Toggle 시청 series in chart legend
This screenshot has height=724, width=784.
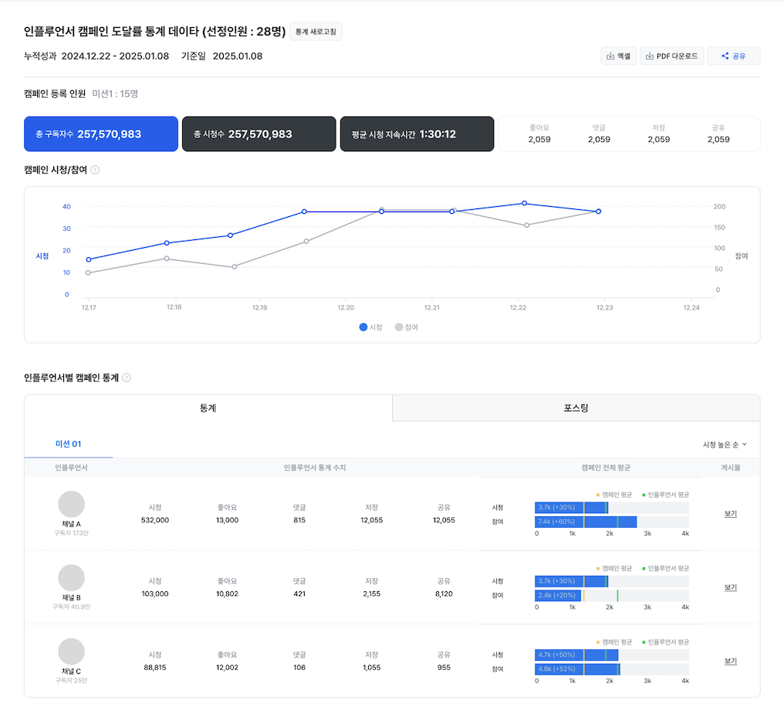coord(370,327)
